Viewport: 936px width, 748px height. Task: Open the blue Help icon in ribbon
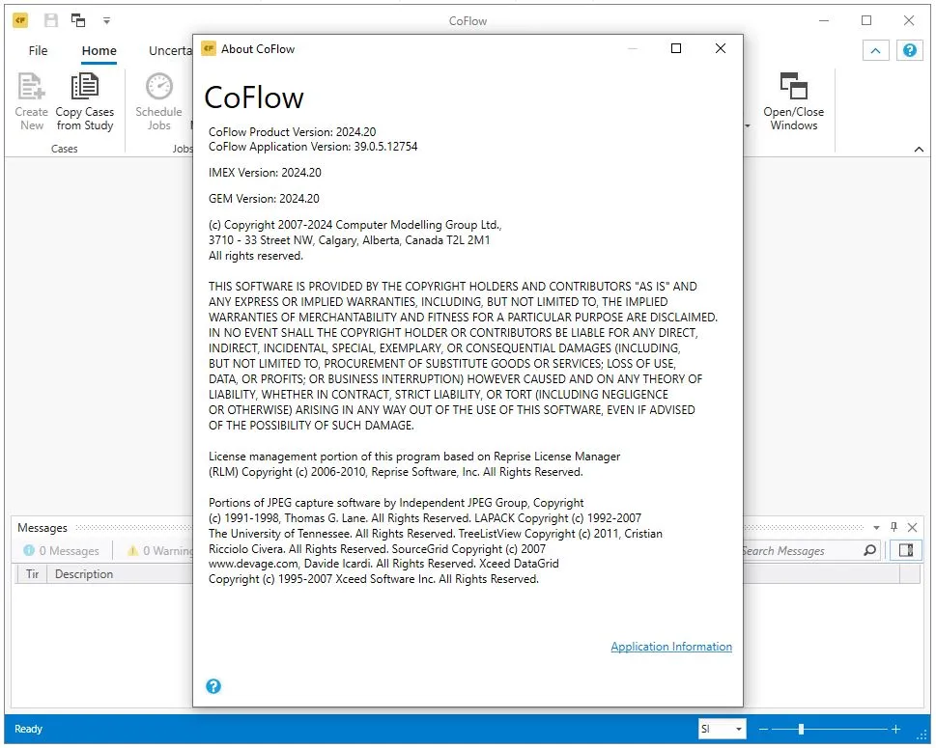pyautogui.click(x=910, y=50)
